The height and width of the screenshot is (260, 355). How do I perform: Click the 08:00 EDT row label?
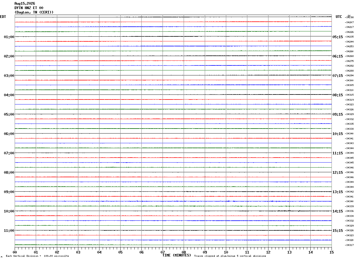tap(9, 172)
